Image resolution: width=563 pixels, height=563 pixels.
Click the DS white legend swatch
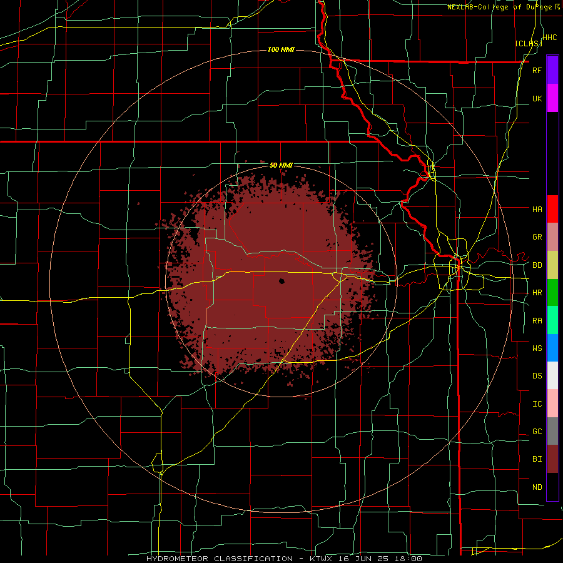(552, 375)
